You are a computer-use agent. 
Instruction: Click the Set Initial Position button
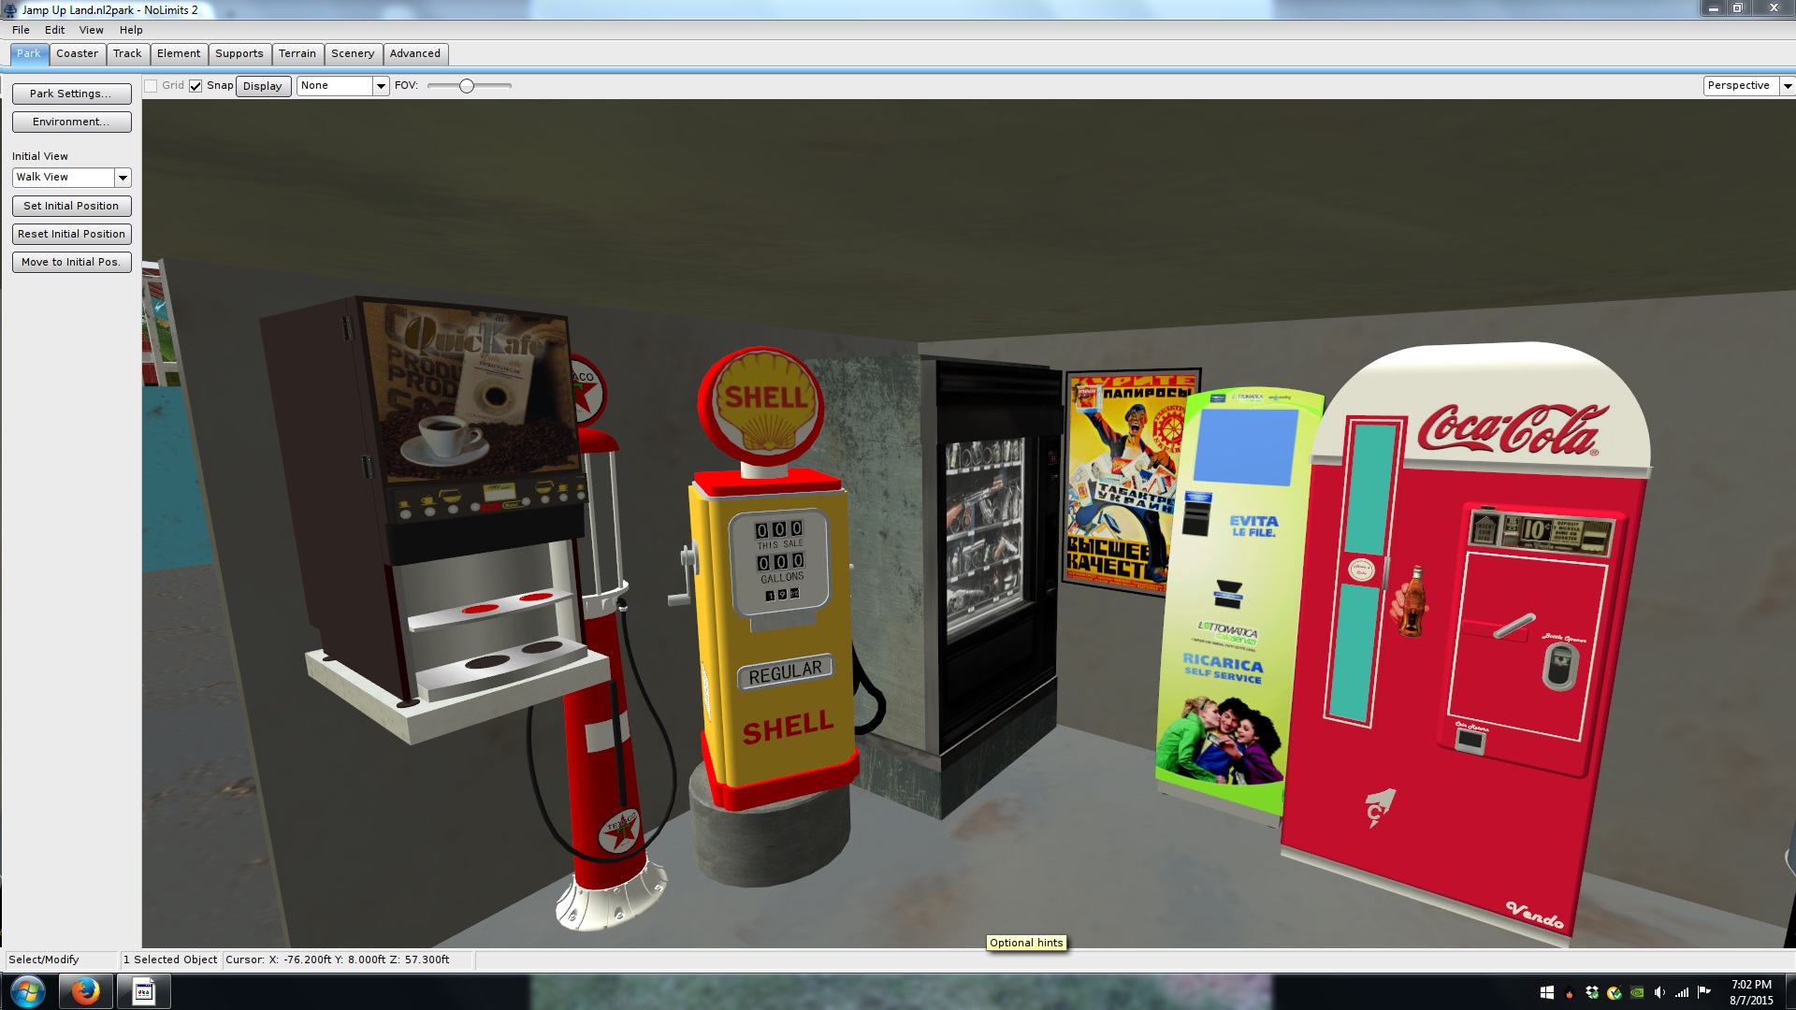click(71, 206)
